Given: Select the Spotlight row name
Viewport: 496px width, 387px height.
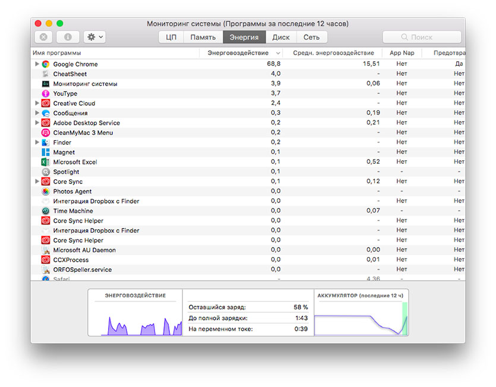Looking at the screenshot, I should tap(66, 172).
